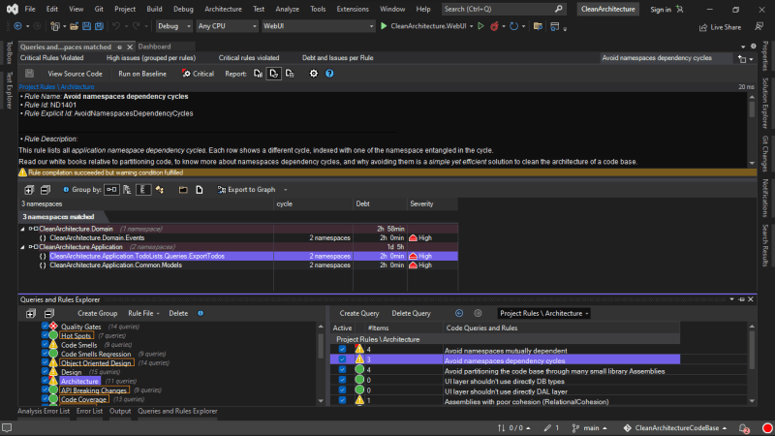Start CleanArchitecture.WebUI with green play icon

pyautogui.click(x=384, y=26)
